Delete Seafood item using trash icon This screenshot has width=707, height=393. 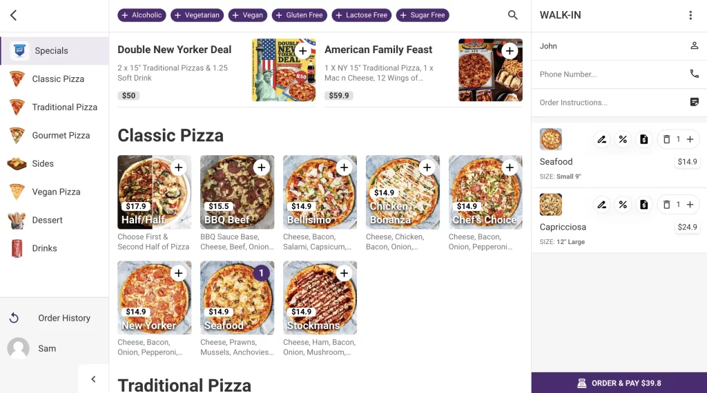coord(666,139)
